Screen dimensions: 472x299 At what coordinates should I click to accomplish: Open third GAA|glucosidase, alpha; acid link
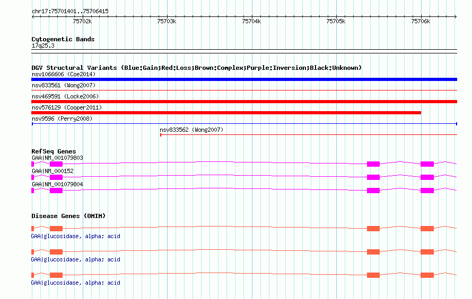[x=75, y=283]
